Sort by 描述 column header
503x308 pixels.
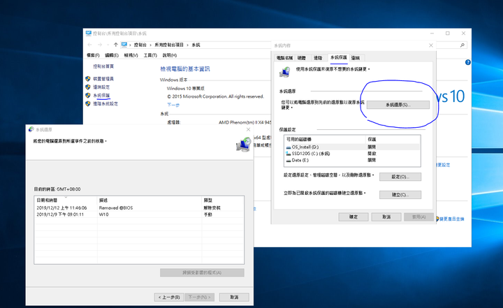[150, 200]
